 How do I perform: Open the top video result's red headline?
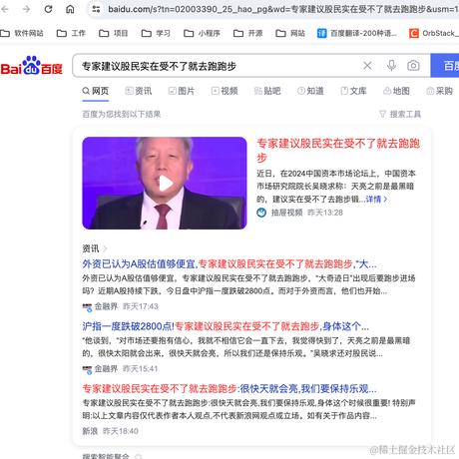coord(338,151)
